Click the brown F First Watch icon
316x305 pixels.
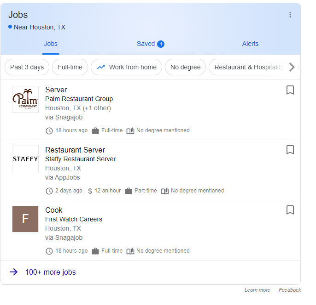(25, 219)
